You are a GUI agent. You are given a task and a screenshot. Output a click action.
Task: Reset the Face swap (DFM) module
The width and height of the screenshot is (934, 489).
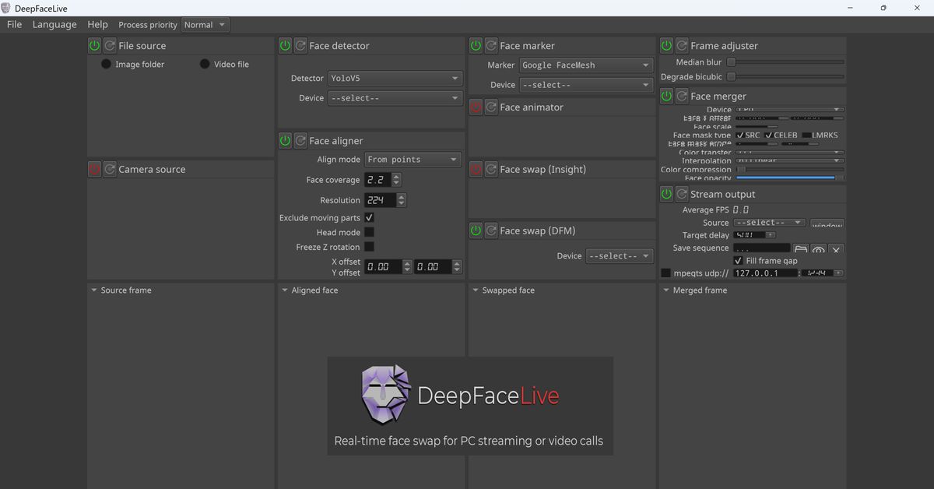491,230
